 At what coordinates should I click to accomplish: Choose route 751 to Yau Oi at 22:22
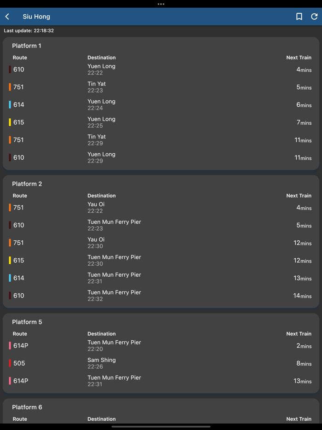tap(161, 208)
